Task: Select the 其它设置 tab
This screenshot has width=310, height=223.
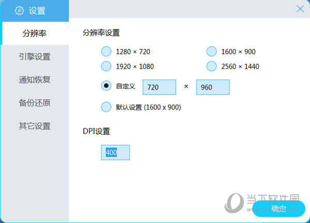Action: 35,126
